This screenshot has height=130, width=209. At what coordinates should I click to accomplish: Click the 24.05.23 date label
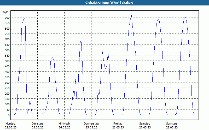pyautogui.click(x=64, y=127)
